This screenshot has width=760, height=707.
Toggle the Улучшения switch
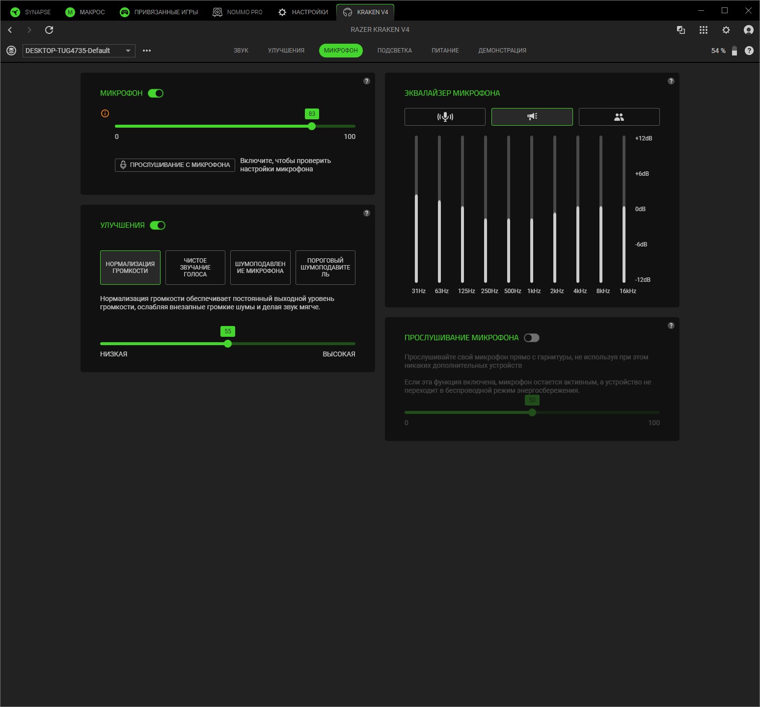click(x=158, y=225)
